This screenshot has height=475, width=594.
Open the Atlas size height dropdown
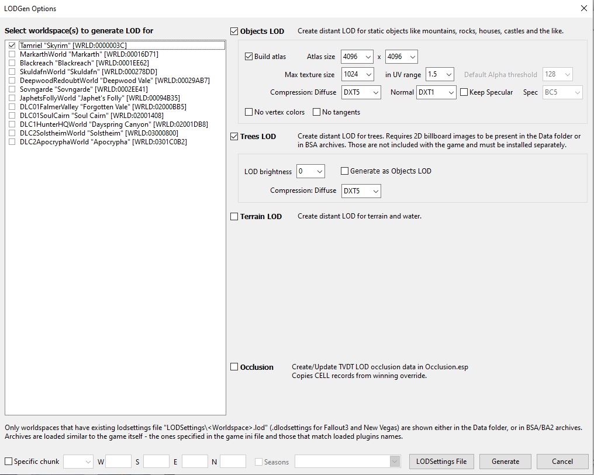tap(402, 57)
